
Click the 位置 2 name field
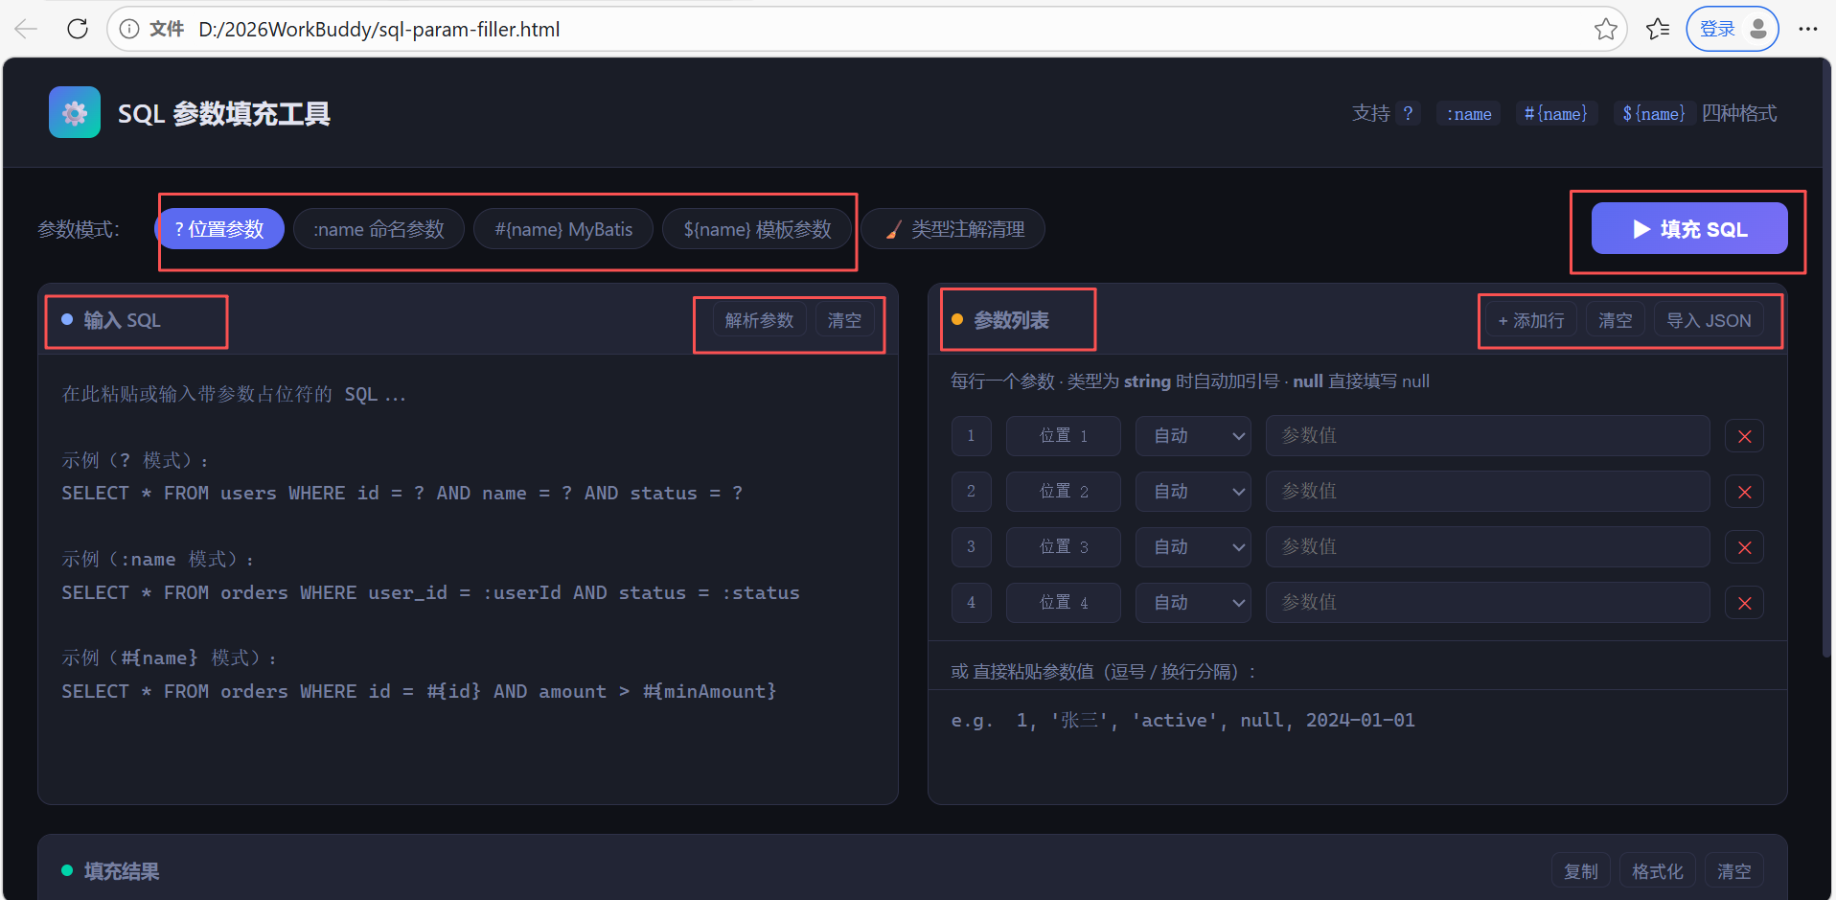point(1064,492)
